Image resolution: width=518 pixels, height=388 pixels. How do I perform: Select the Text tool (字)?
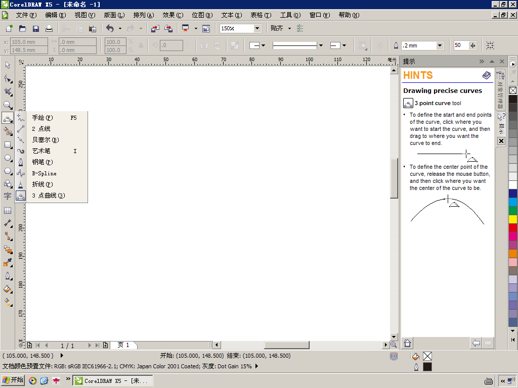point(8,197)
